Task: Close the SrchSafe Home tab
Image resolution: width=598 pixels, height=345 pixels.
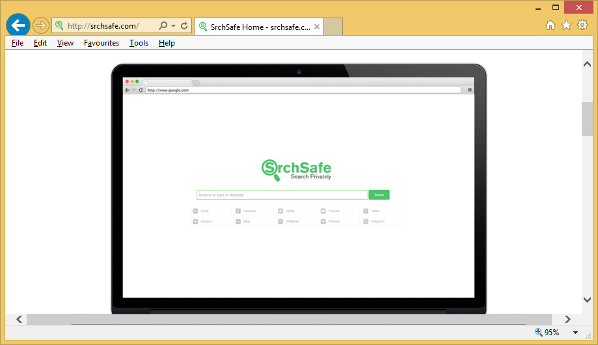Action: pyautogui.click(x=316, y=27)
